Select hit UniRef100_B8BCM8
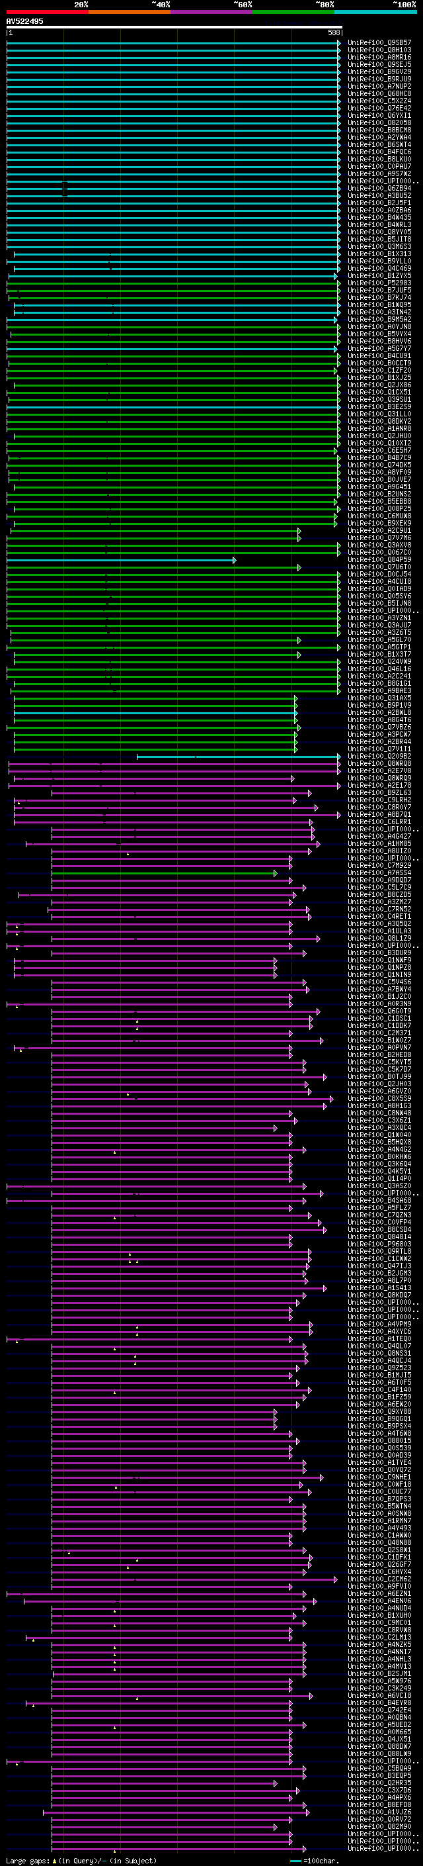423x1866 pixels. pyautogui.click(x=379, y=130)
